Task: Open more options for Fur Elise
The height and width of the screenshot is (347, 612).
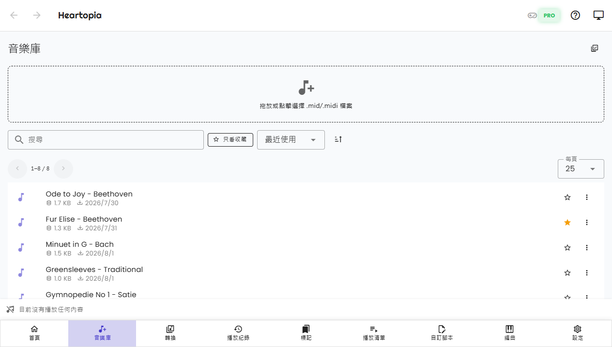Action: pos(587,223)
